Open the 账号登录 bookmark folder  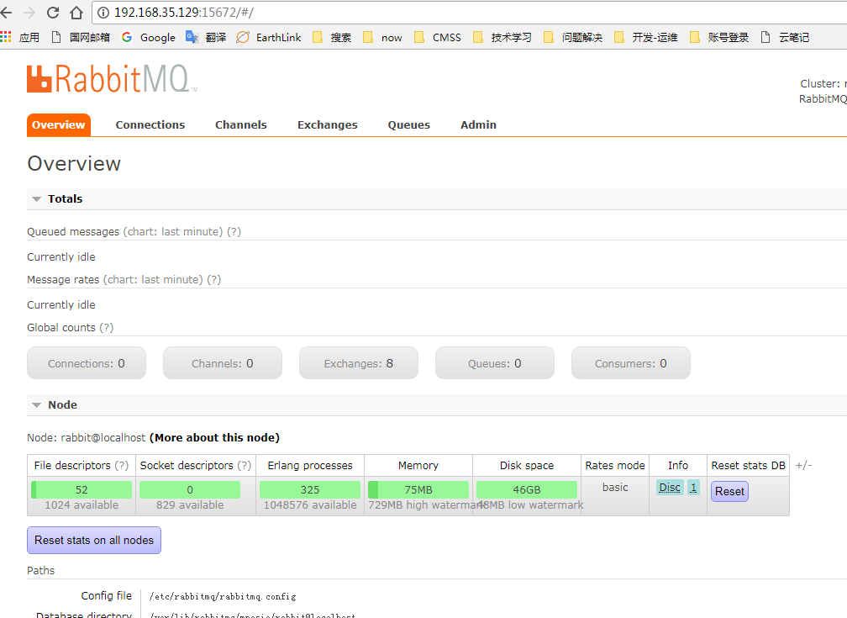pyautogui.click(x=719, y=37)
